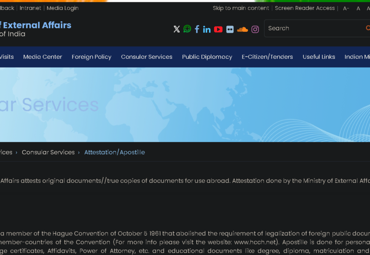The width and height of the screenshot is (370, 255).
Task: Click the LinkedIn icon
Action: (207, 29)
